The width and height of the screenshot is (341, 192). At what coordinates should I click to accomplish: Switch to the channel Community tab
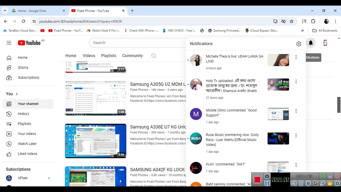pyautogui.click(x=132, y=56)
